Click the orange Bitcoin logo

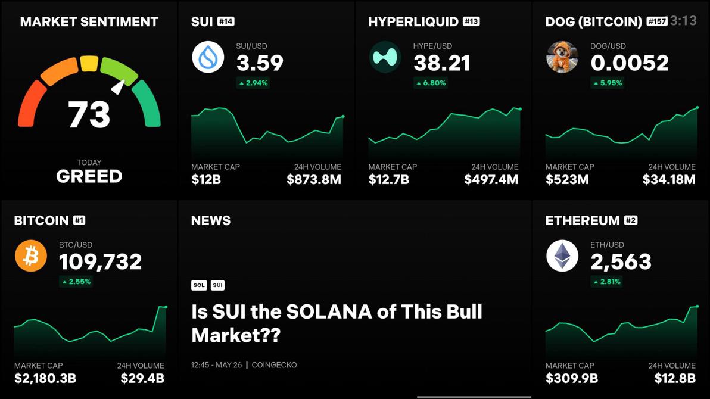(x=31, y=256)
